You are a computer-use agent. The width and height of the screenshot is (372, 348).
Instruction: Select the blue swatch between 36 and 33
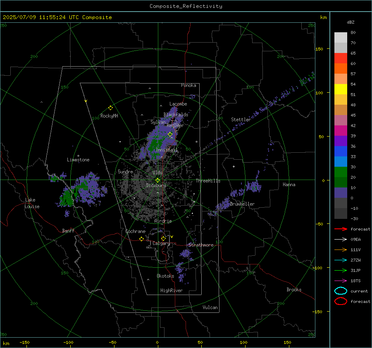click(x=341, y=151)
